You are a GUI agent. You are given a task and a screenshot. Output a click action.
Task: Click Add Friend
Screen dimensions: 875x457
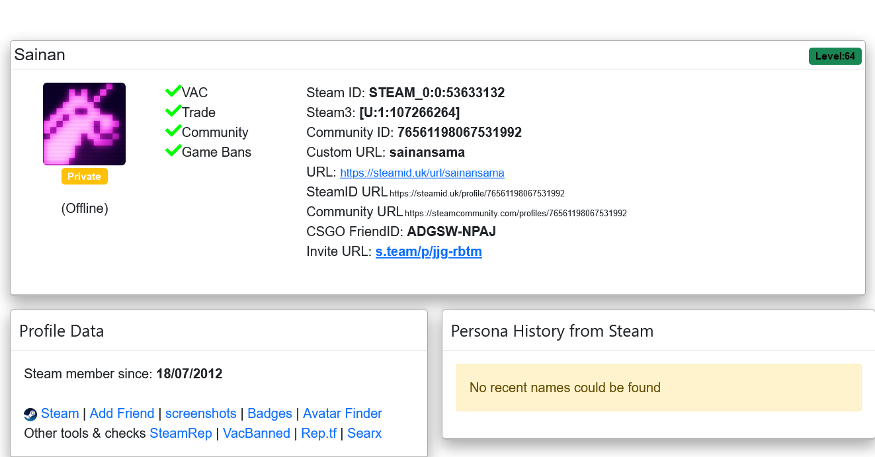[x=122, y=413]
